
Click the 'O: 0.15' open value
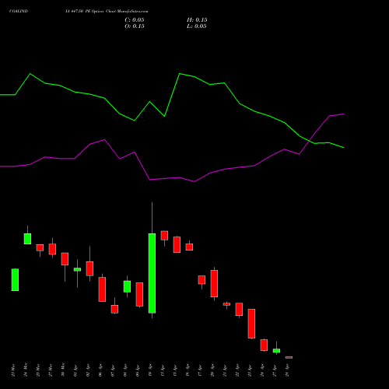tap(135, 26)
